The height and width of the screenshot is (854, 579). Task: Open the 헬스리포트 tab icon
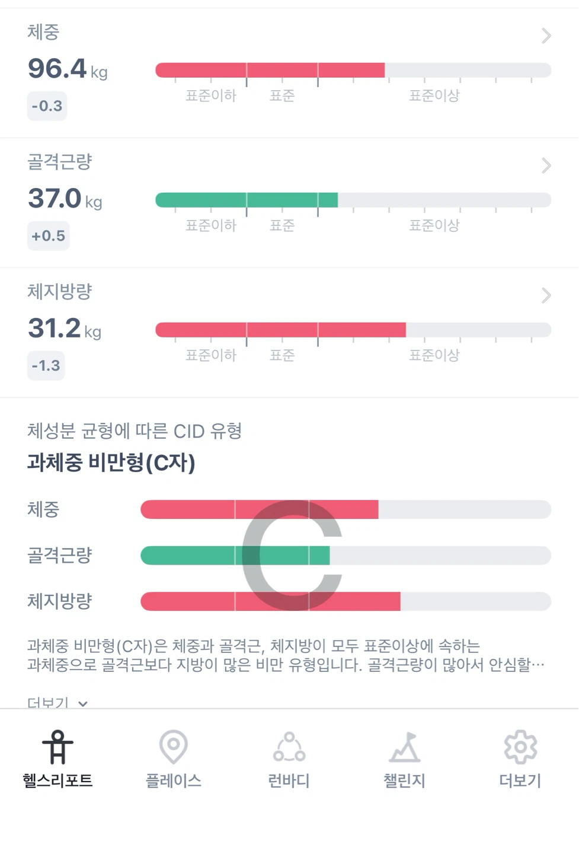57,747
